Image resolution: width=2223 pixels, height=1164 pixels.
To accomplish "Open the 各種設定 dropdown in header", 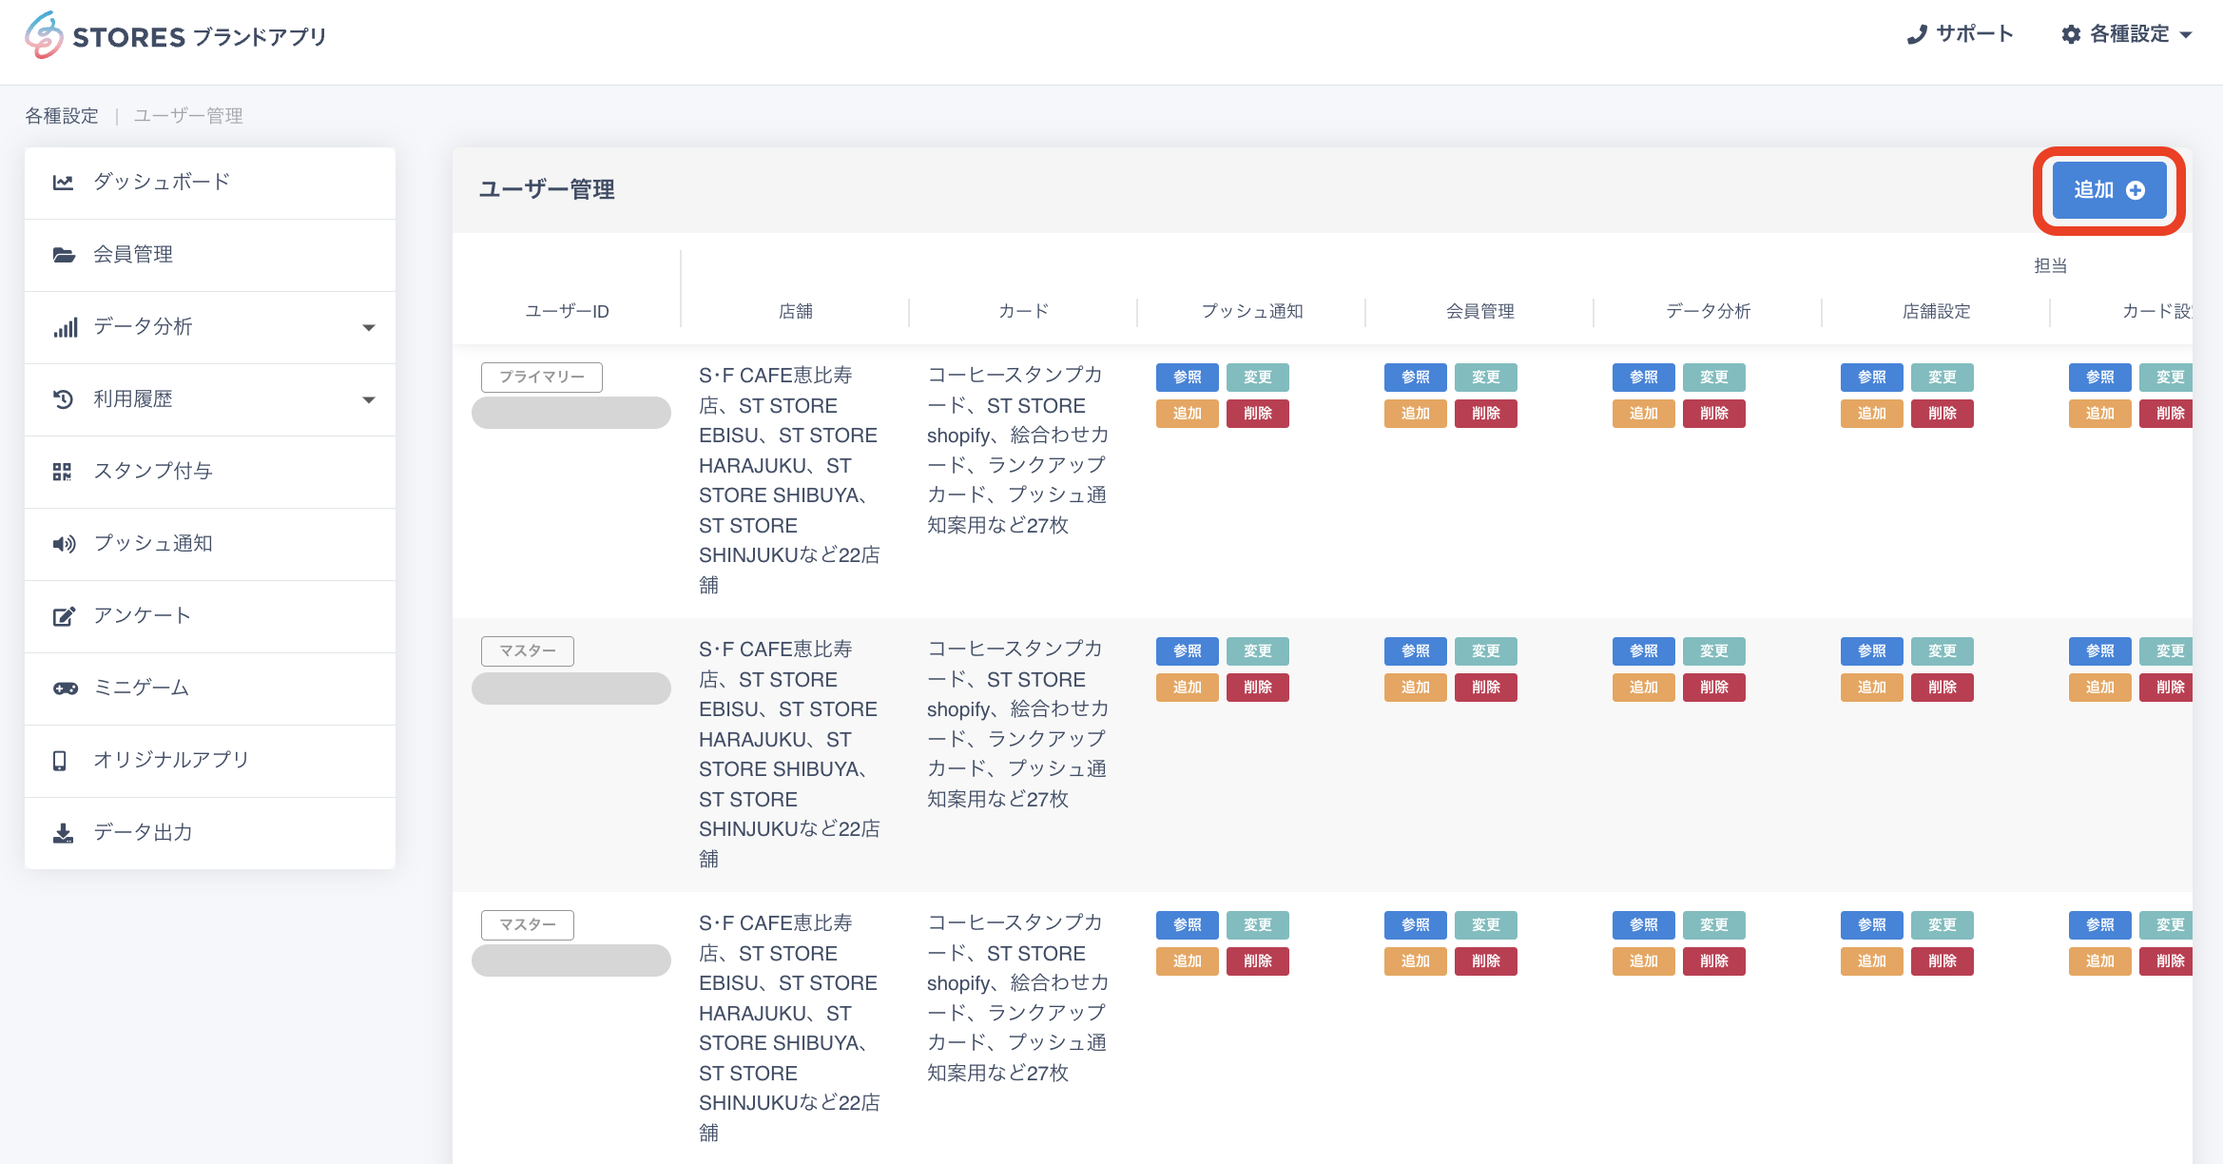I will click(2128, 34).
